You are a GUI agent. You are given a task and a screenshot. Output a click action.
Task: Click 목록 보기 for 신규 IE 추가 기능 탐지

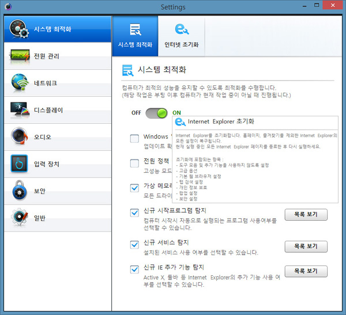point(306,271)
